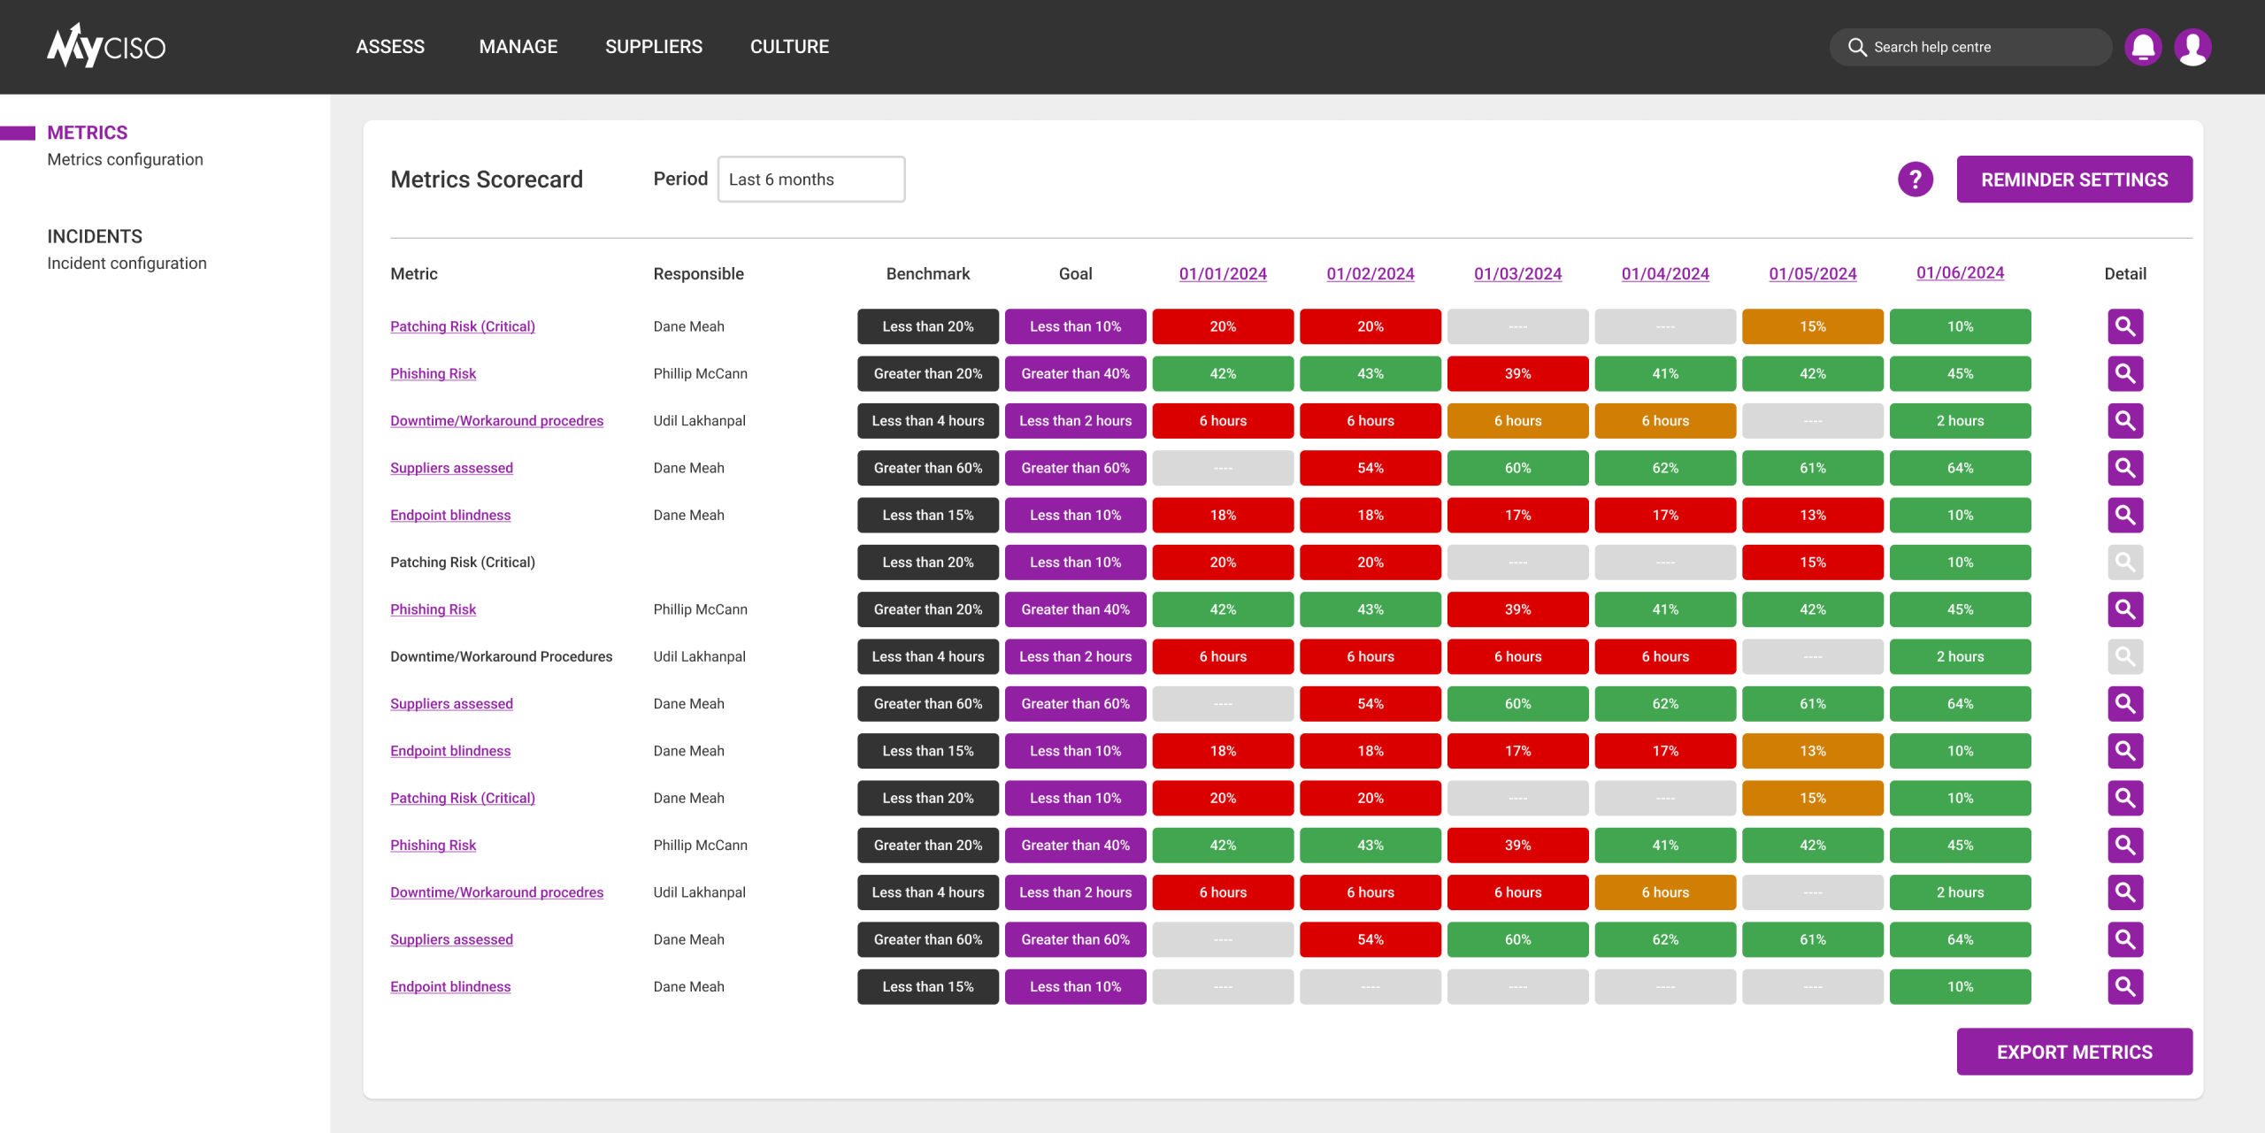Click the purple help question mark icon

click(x=1915, y=180)
